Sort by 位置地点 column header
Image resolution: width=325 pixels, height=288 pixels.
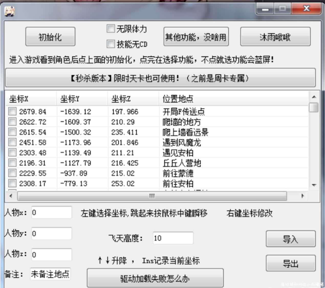coord(234,99)
